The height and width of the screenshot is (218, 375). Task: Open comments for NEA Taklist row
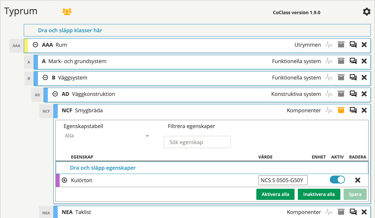click(x=353, y=212)
